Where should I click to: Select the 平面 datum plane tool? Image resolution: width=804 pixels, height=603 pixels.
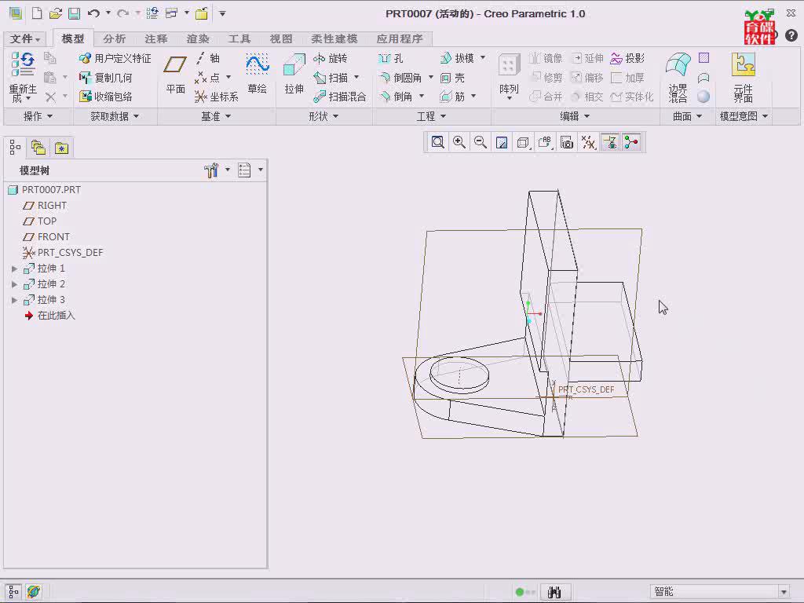(x=175, y=75)
